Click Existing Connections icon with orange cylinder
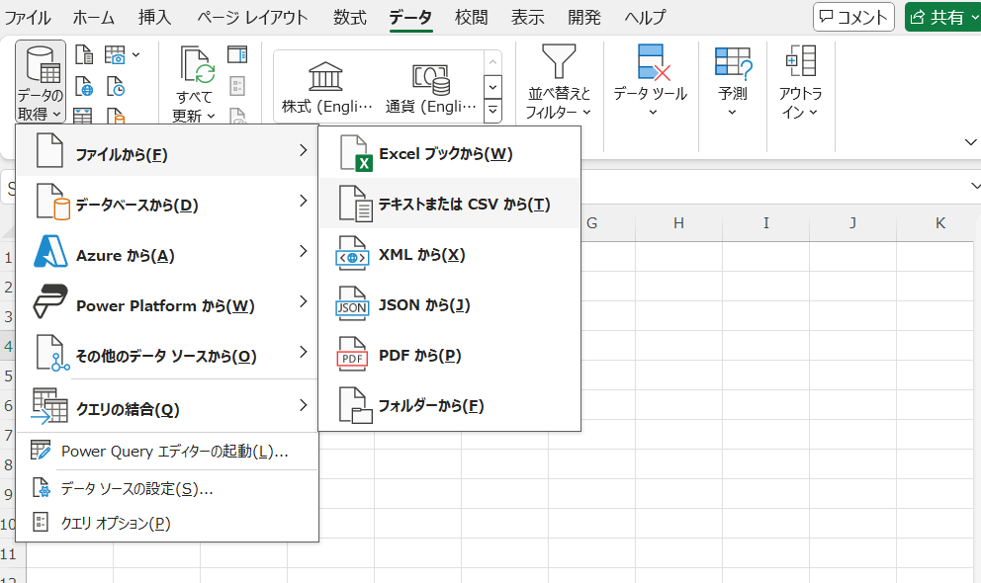Screen dimensions: 981x583 click(x=115, y=117)
